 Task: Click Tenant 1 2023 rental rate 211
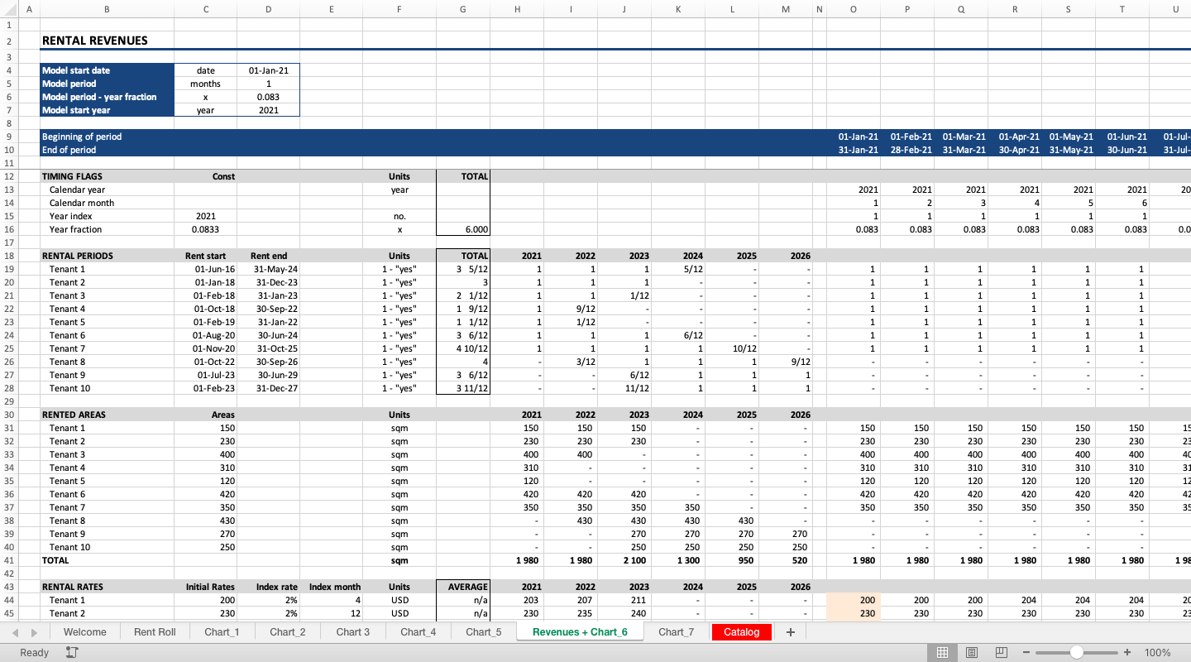tap(623, 600)
